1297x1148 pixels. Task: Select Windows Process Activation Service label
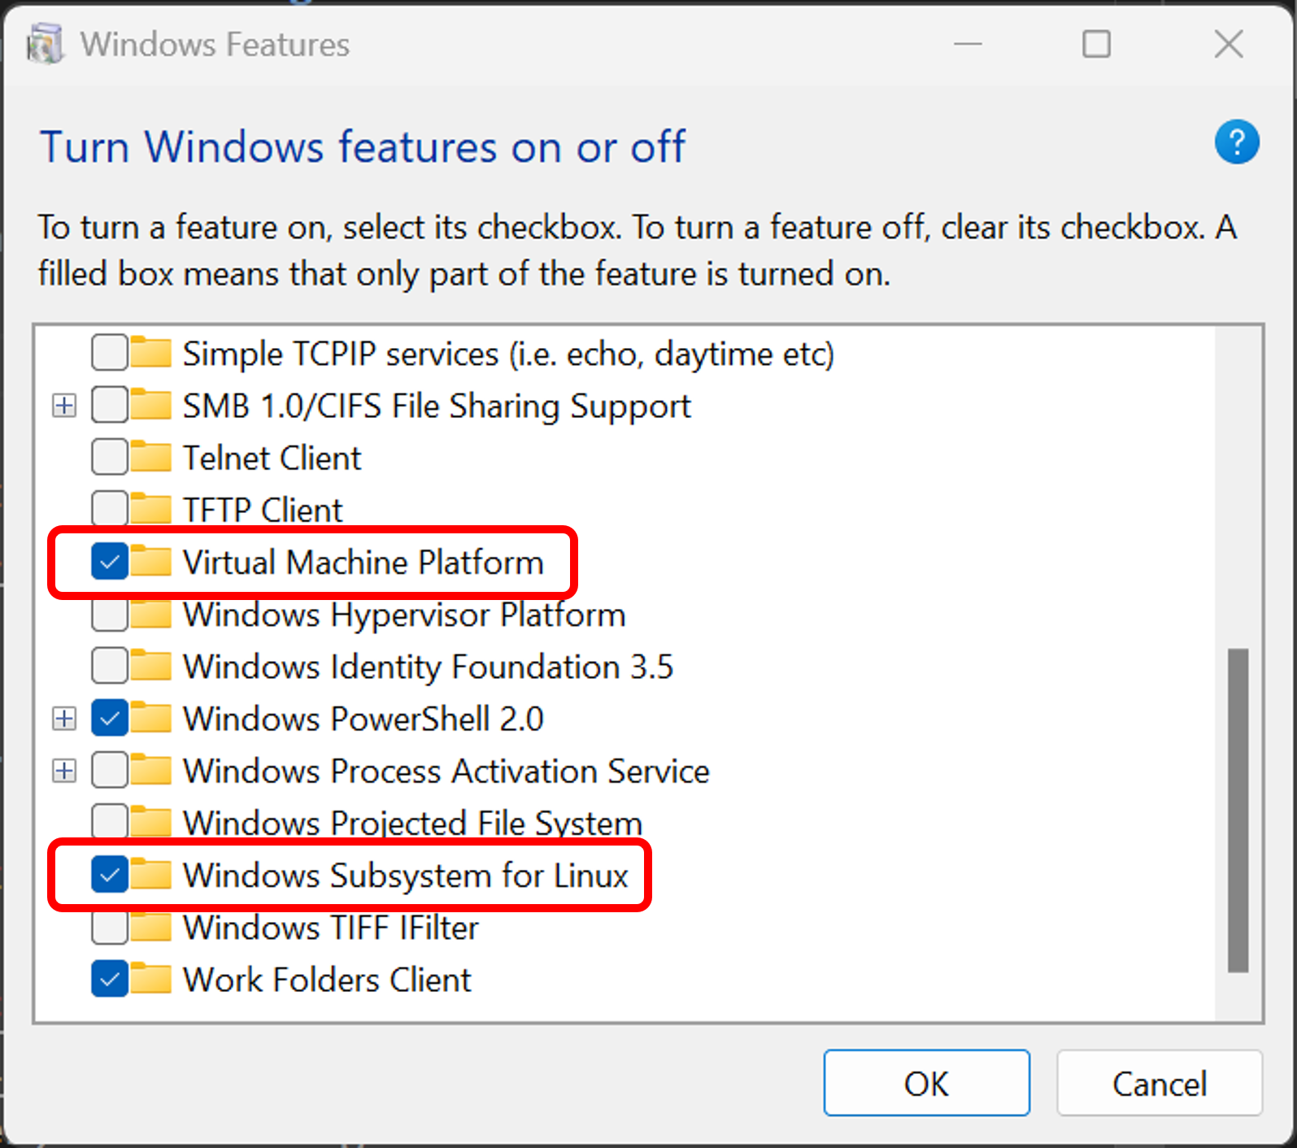(446, 771)
